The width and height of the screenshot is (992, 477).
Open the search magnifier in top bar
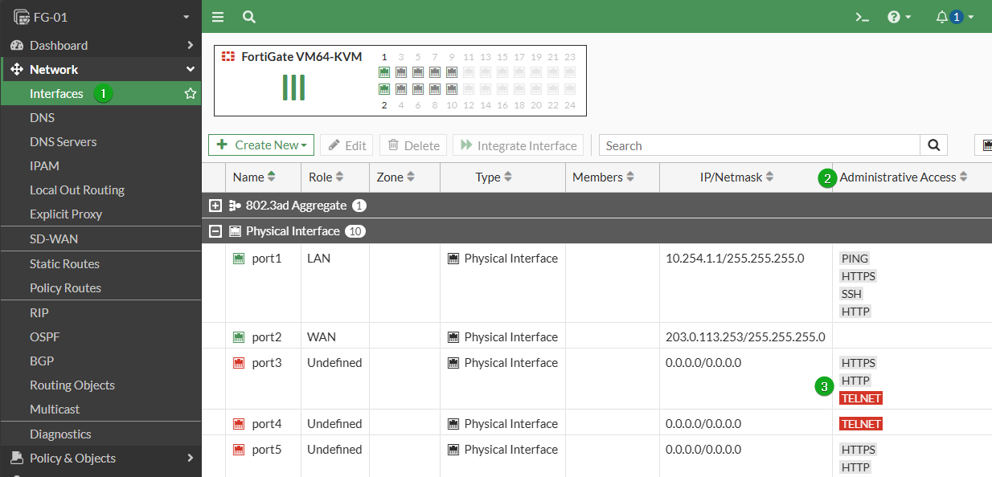point(249,17)
